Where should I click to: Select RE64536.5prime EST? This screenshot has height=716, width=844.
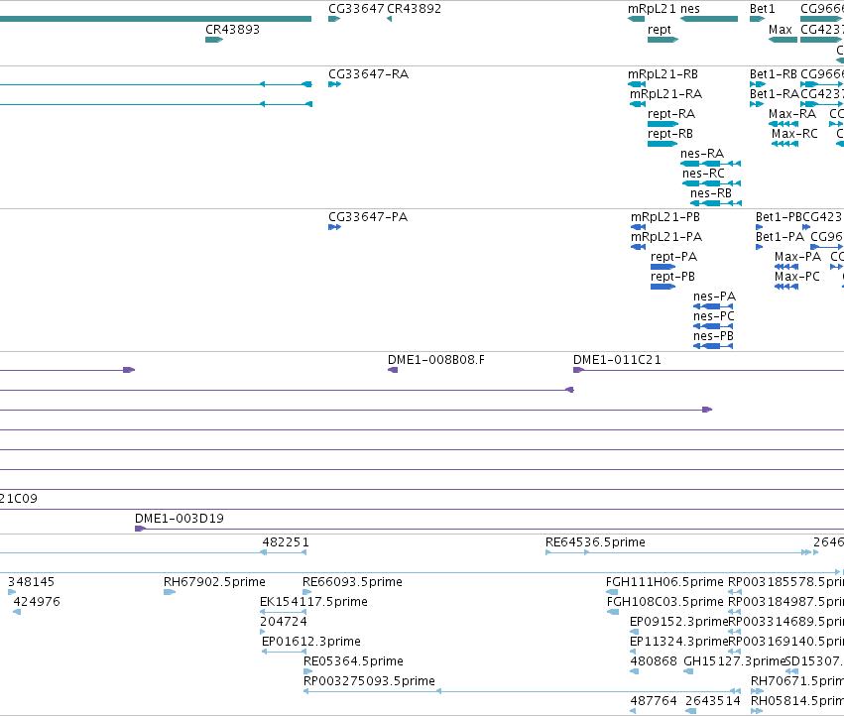pyautogui.click(x=681, y=552)
